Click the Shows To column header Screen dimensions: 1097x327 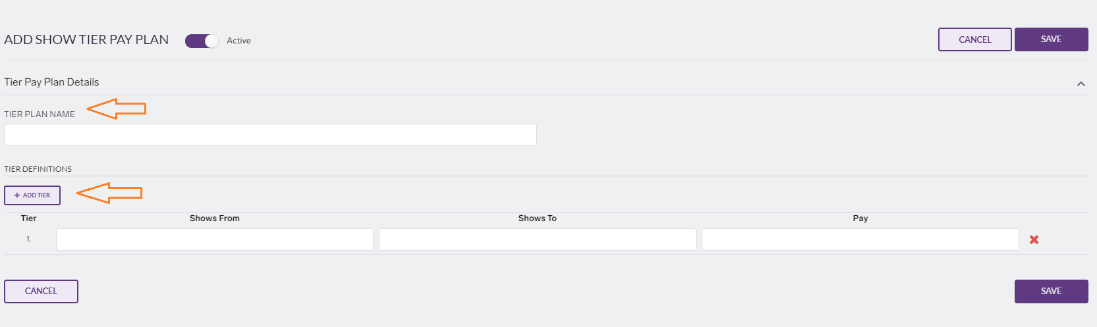(x=538, y=218)
